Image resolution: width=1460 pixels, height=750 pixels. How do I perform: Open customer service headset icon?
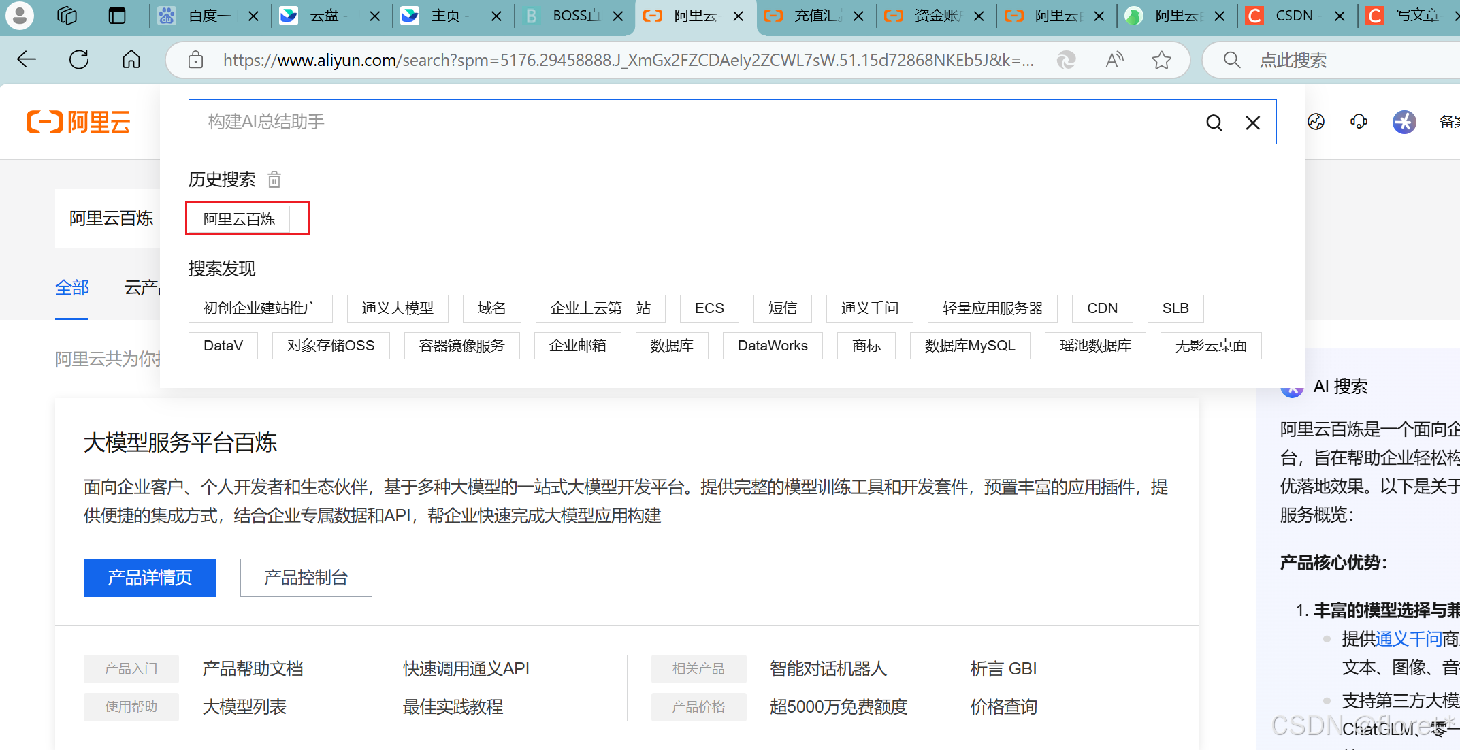click(1359, 122)
